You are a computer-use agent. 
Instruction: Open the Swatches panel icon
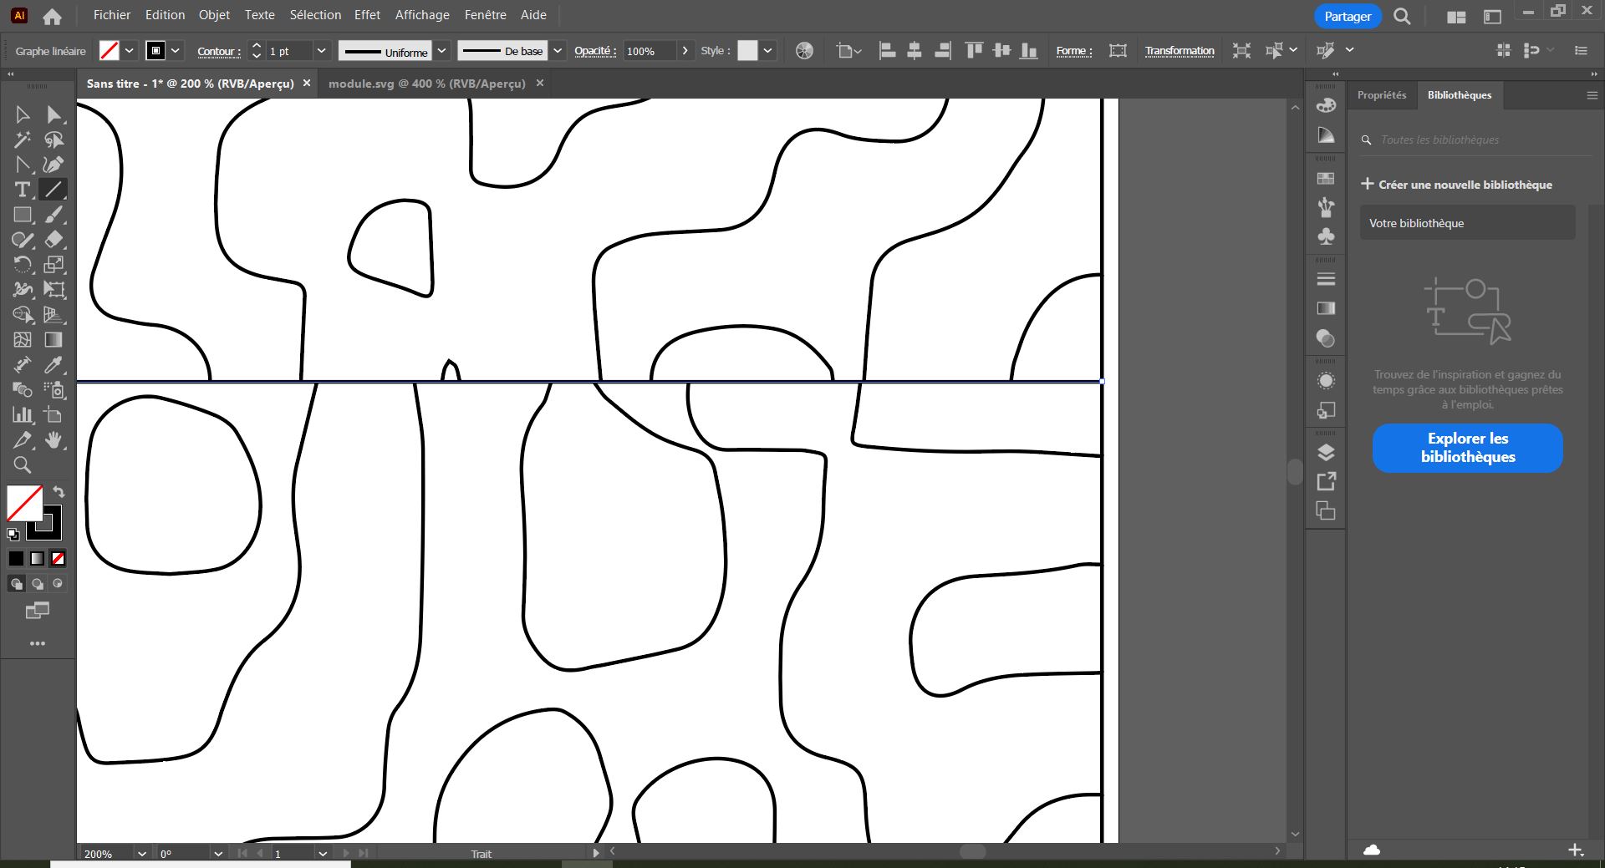coord(1326,178)
